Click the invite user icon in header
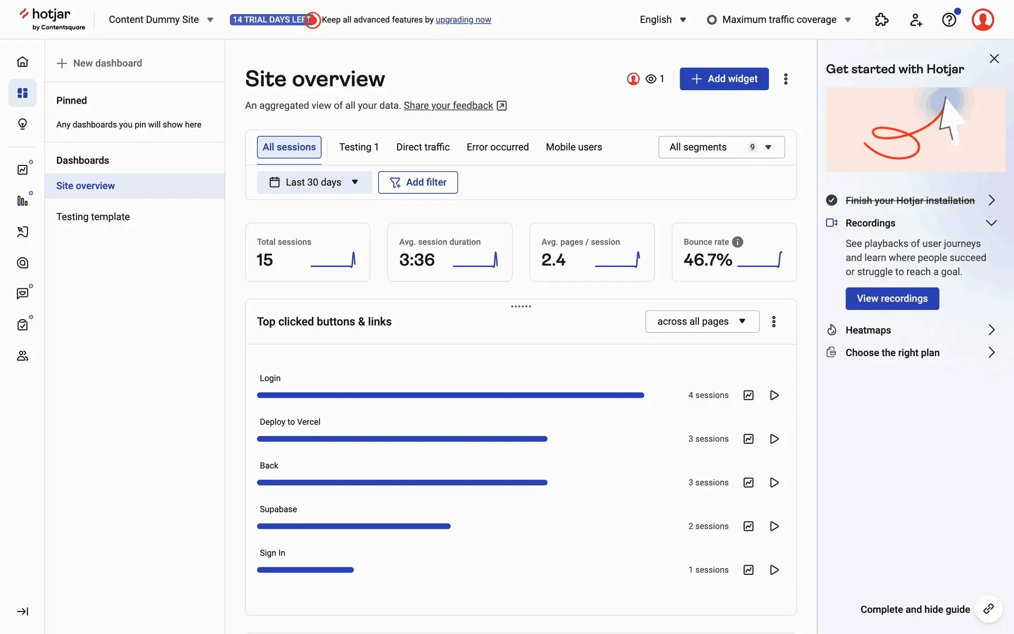 (x=916, y=20)
